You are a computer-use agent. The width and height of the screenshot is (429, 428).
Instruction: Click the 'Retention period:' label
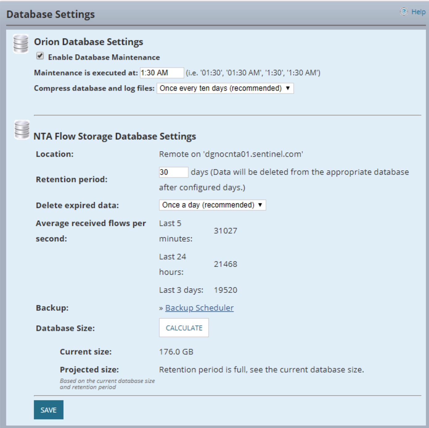point(72,179)
